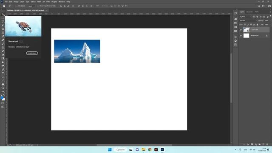Image resolution: width=272 pixels, height=153 pixels.
Task: Toggle the shape layer filter icon
Action: click(264, 17)
